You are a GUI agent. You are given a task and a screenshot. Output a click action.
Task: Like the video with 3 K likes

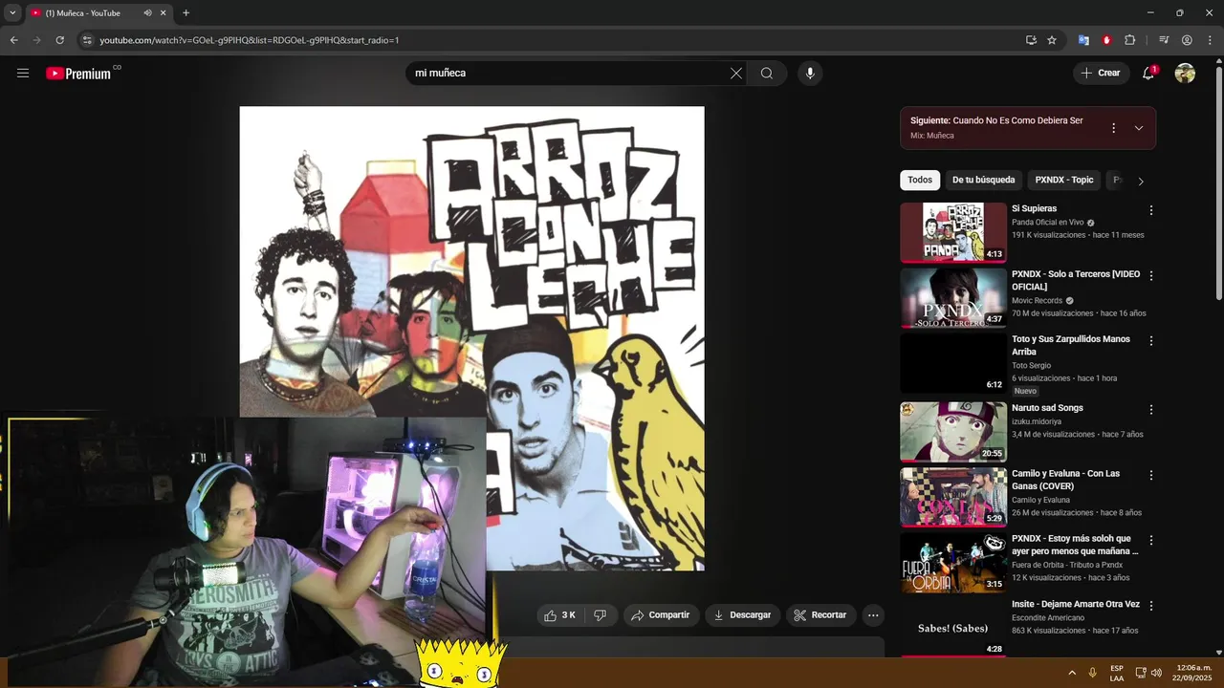click(559, 615)
